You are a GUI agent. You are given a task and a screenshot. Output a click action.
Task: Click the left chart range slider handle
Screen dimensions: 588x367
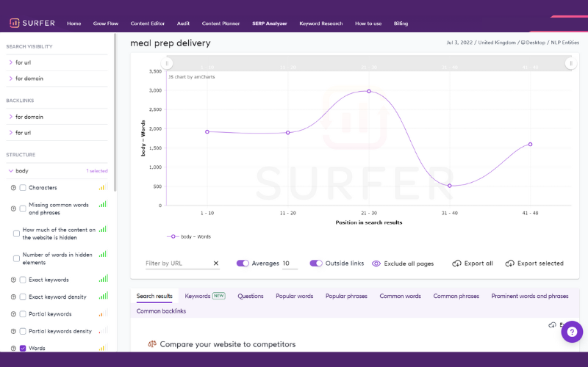coord(167,63)
